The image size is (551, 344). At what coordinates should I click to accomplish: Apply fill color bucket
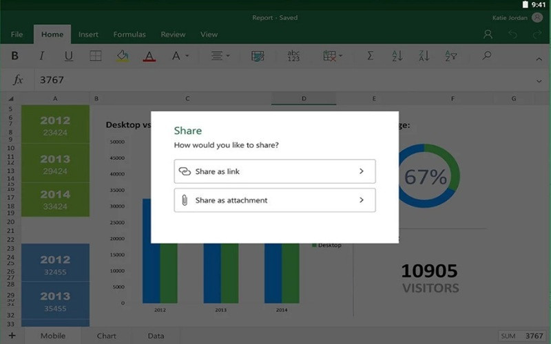(123, 56)
